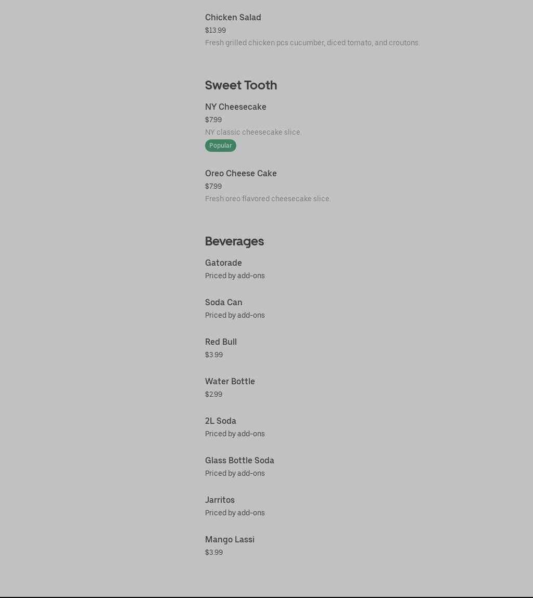Choose Gatorade from the Beverages list
This screenshot has height=598, width=533.
(223, 263)
